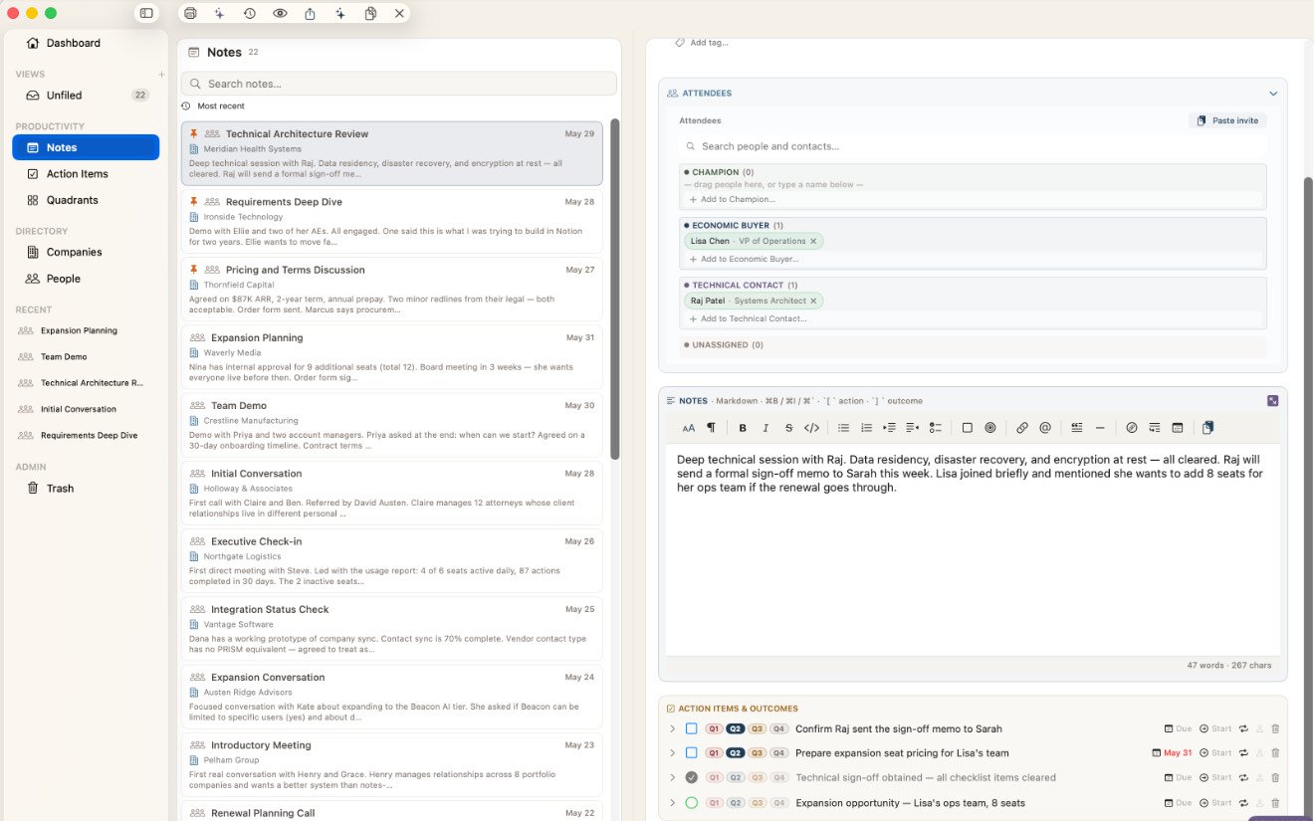Toggle bold formatting
Viewport: 1314px width, 821px height.
(x=743, y=428)
